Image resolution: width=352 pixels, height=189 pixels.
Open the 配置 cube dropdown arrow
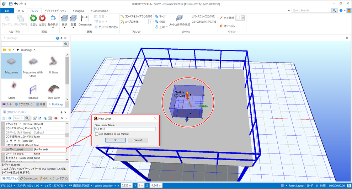(x=73, y=28)
